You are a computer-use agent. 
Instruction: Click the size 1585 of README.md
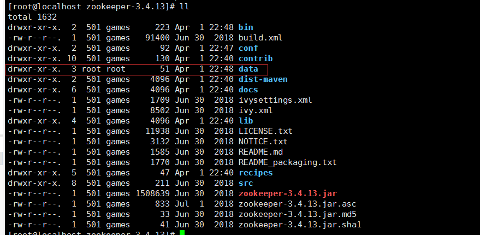pyautogui.click(x=160, y=152)
